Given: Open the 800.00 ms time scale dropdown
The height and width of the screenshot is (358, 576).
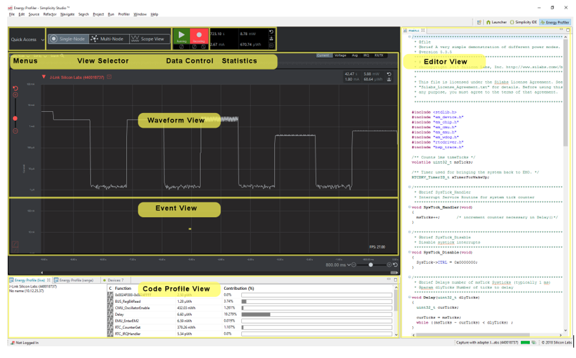Looking at the screenshot, I should [x=338, y=264].
